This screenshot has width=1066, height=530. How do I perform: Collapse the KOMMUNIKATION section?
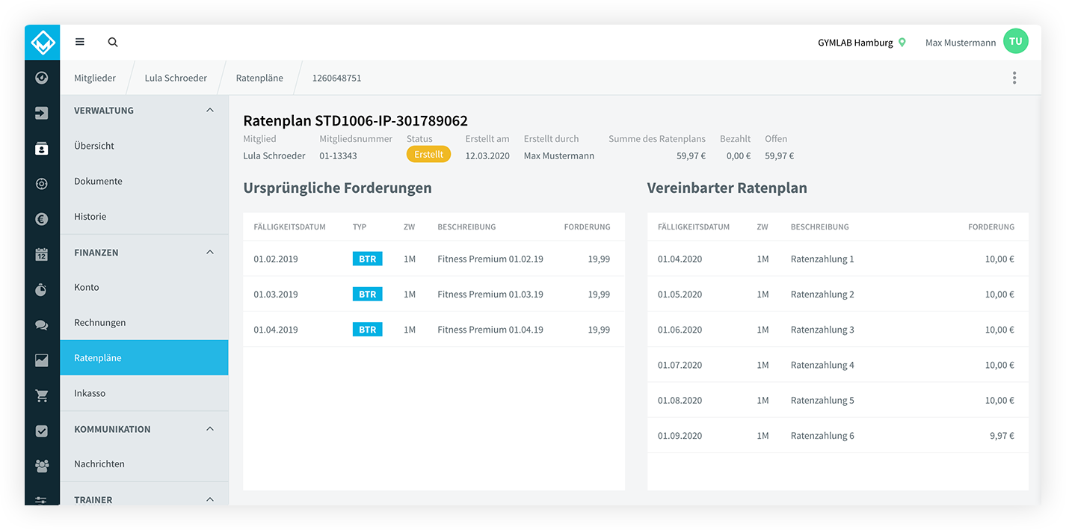210,428
